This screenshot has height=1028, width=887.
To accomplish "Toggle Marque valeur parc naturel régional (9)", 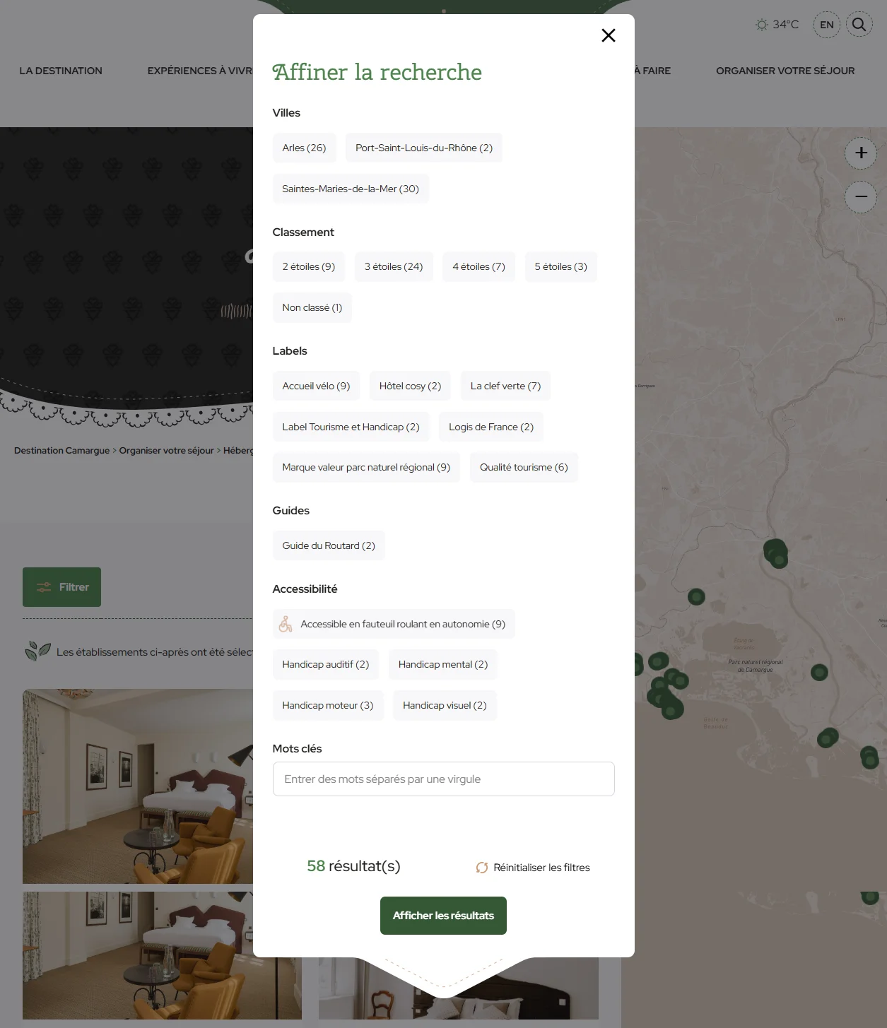I will point(366,467).
